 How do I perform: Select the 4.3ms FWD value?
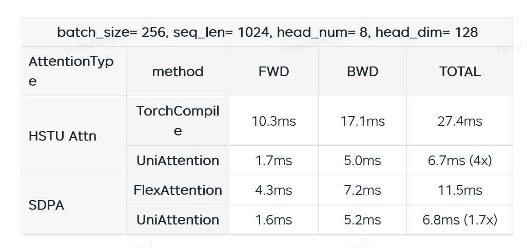(274, 190)
